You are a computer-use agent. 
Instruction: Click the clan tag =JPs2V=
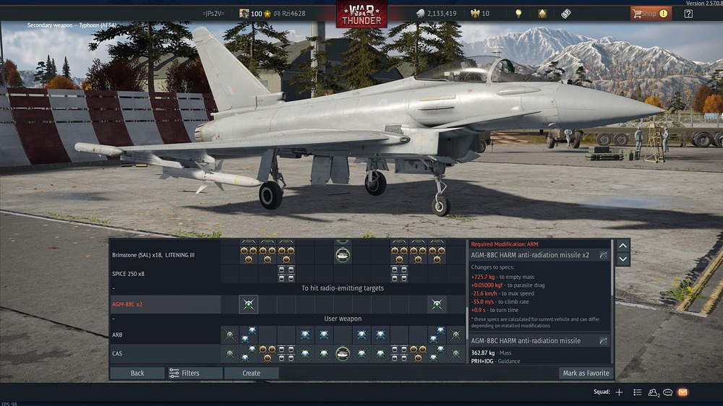213,13
